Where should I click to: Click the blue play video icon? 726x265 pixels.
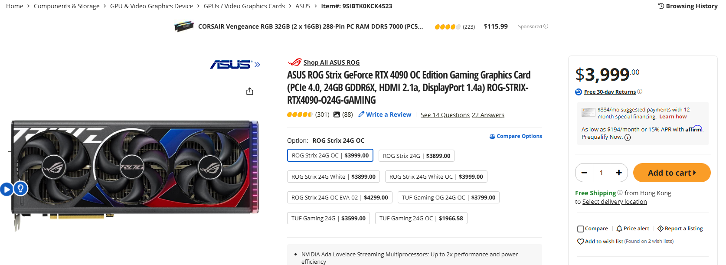tap(6, 190)
